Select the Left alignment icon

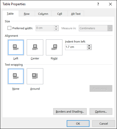coord(16,47)
